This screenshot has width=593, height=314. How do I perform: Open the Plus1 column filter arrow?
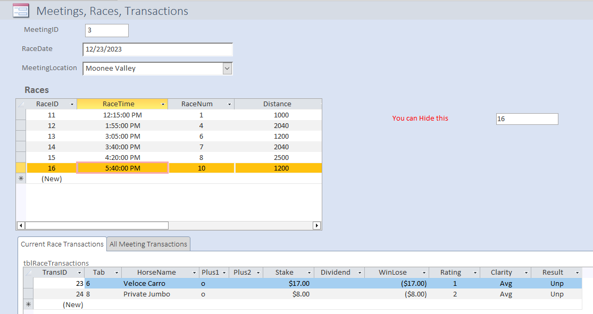click(x=224, y=273)
